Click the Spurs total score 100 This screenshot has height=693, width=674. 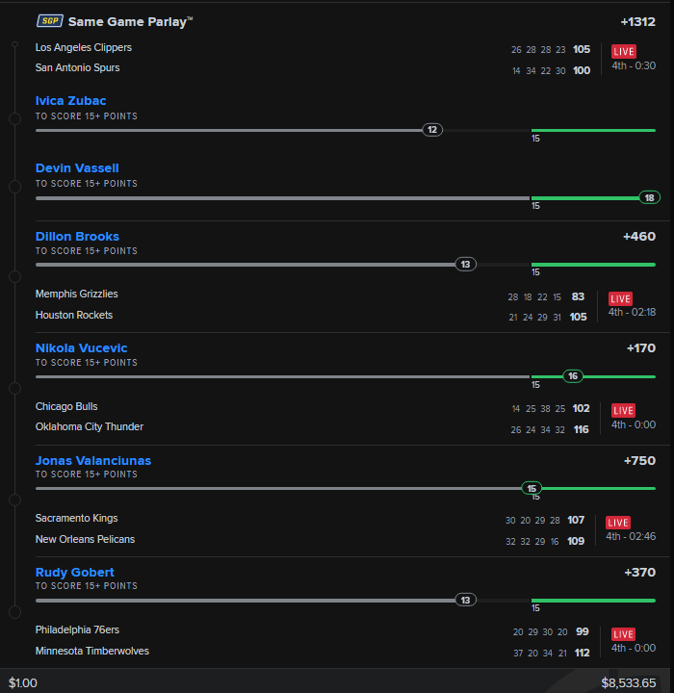(x=582, y=70)
